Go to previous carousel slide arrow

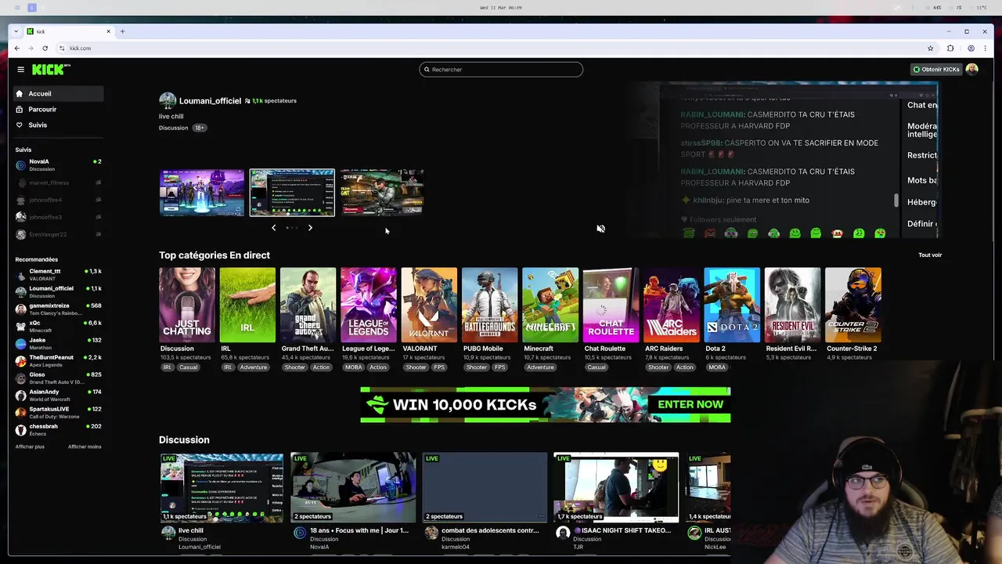coord(273,228)
